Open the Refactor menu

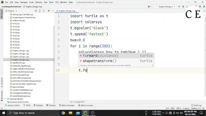click(39, 2)
